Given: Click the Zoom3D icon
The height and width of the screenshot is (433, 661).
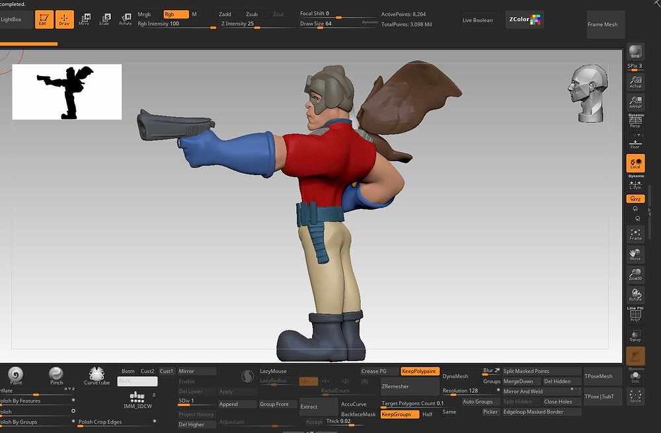Looking at the screenshot, I should tap(635, 274).
